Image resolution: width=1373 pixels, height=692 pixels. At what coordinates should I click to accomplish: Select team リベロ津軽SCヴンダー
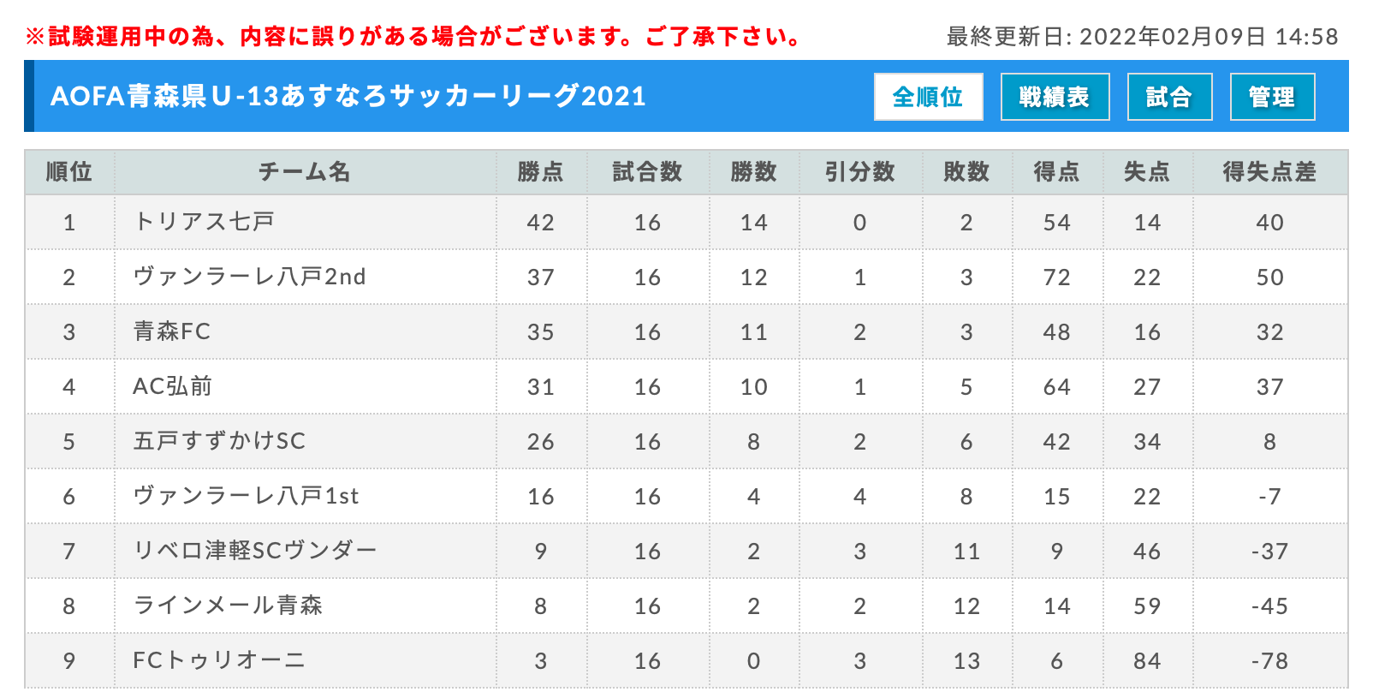tap(255, 551)
